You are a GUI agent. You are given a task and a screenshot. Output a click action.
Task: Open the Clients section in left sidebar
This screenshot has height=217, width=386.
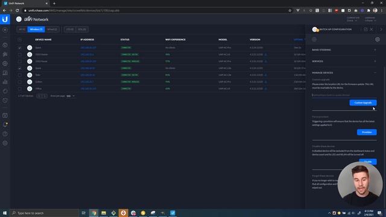coord(5,73)
